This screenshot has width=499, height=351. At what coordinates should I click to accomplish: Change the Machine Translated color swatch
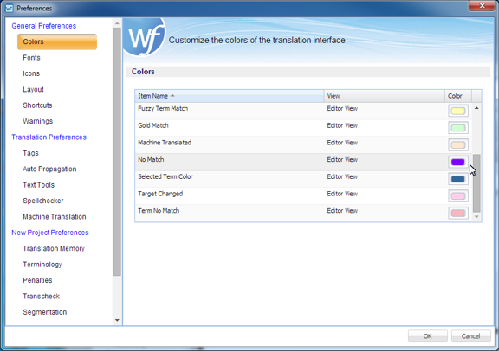458,145
